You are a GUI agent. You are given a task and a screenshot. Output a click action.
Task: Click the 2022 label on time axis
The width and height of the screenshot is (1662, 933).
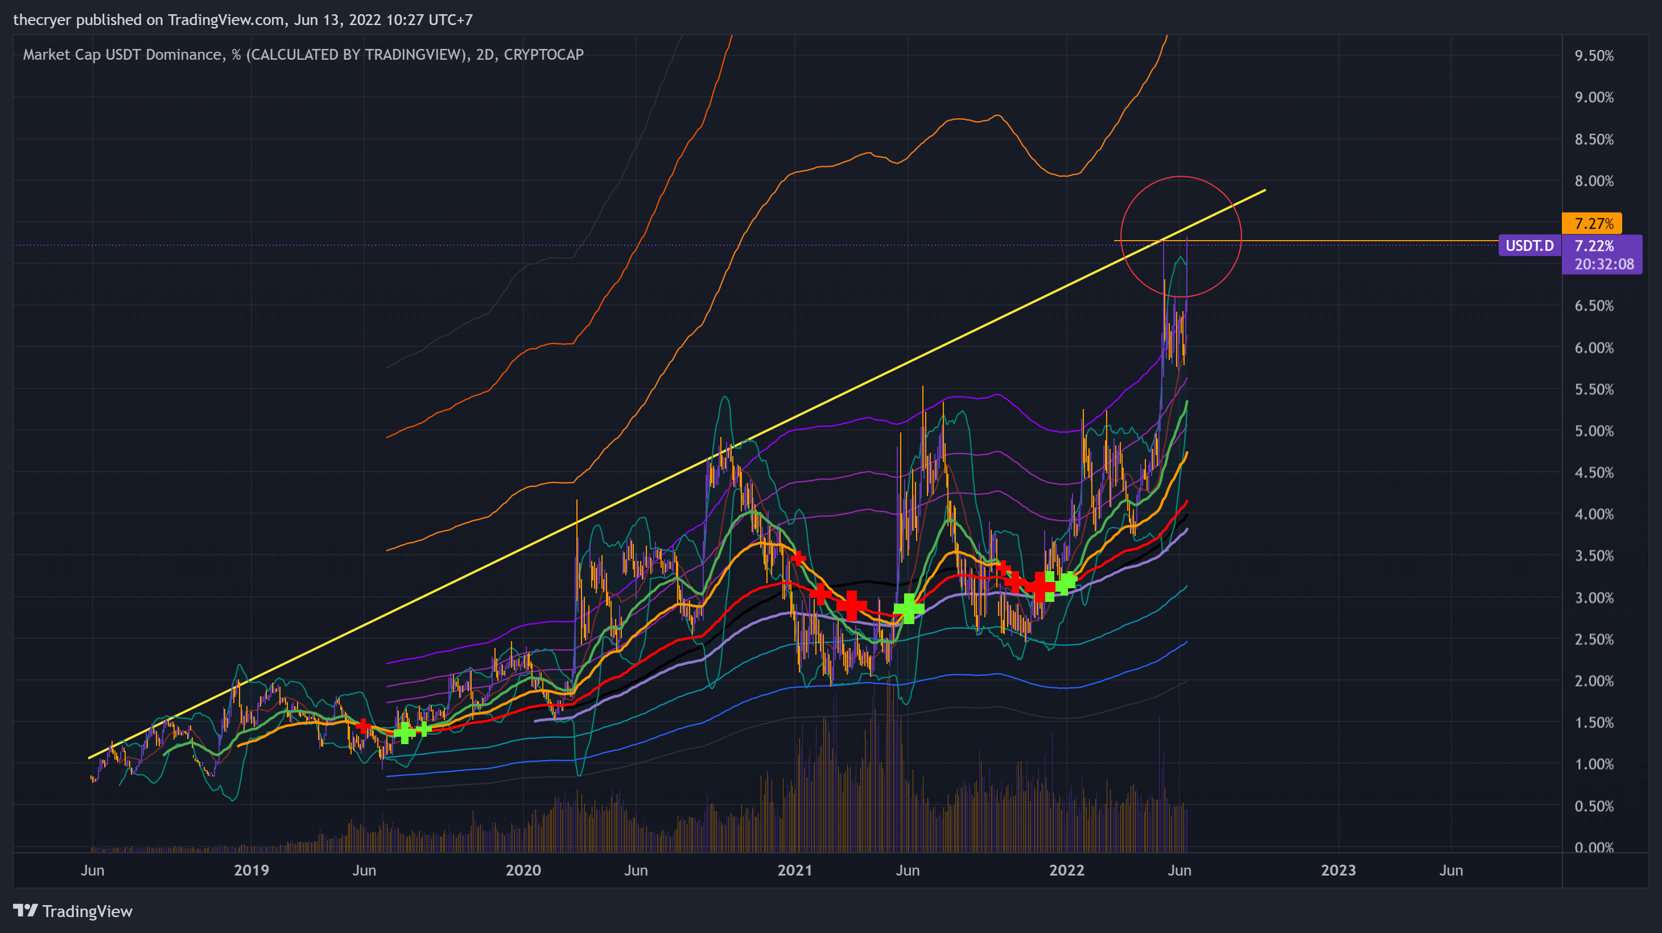point(1066,870)
